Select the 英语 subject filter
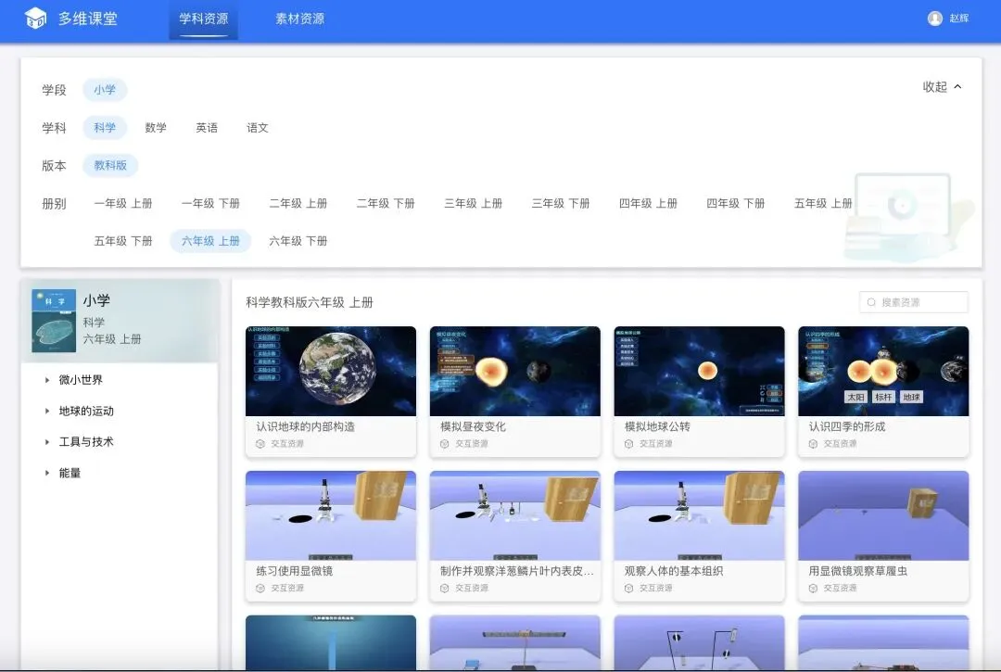Viewport: 1001px width, 672px height. click(x=207, y=128)
